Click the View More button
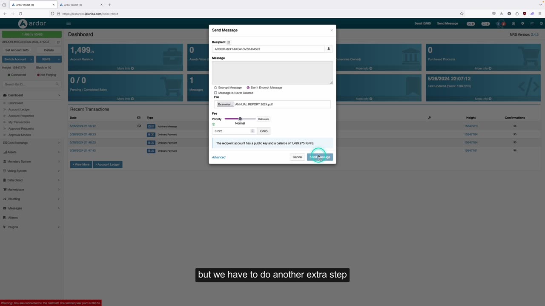 point(81,164)
